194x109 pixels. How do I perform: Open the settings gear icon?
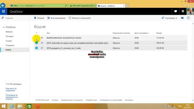click(x=183, y=12)
